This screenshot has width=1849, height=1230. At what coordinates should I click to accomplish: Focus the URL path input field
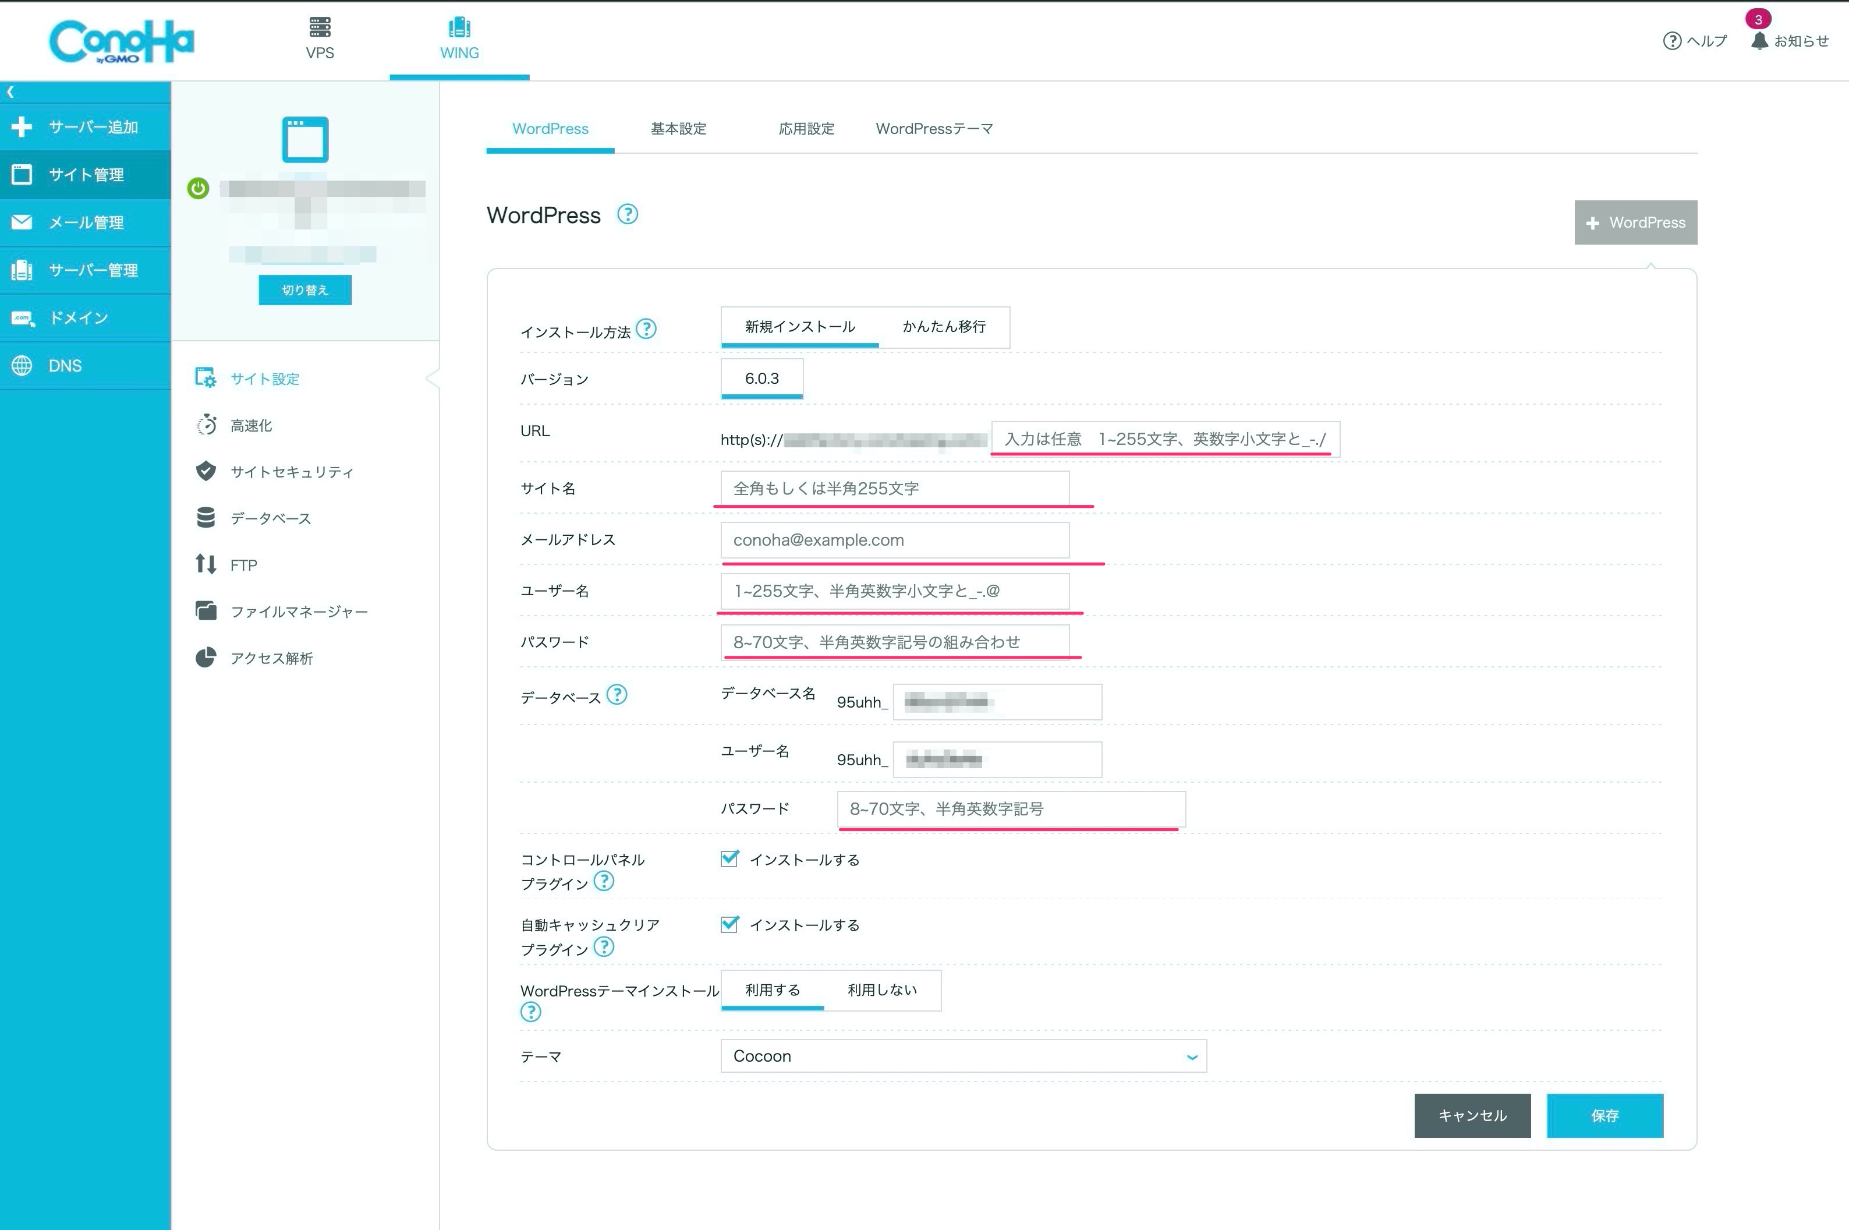click(1165, 439)
